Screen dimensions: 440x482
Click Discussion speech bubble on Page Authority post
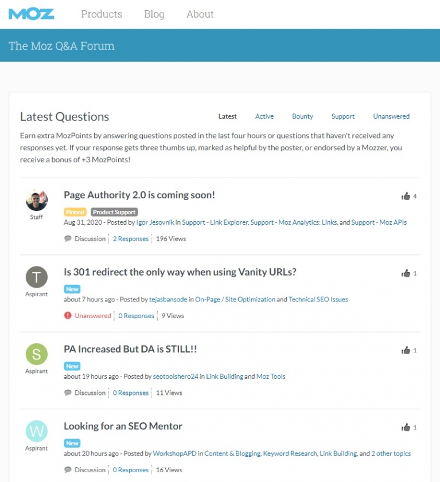tap(68, 238)
